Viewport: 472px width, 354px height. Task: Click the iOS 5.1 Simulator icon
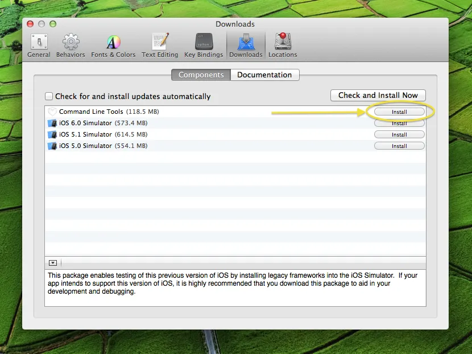tap(52, 134)
